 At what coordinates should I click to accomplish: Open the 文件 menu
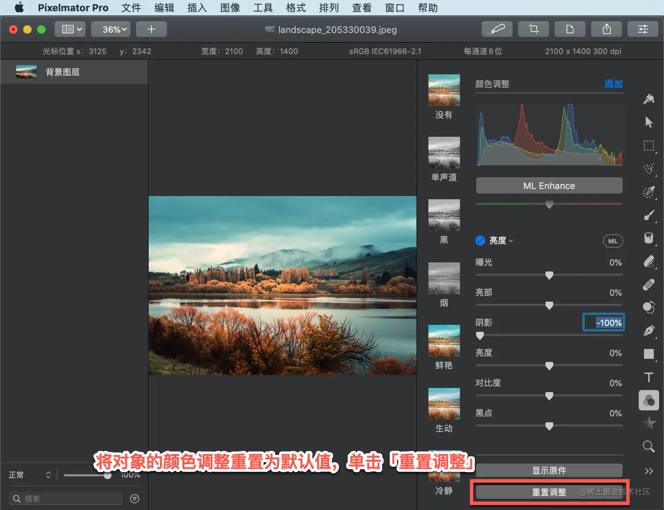pos(131,7)
